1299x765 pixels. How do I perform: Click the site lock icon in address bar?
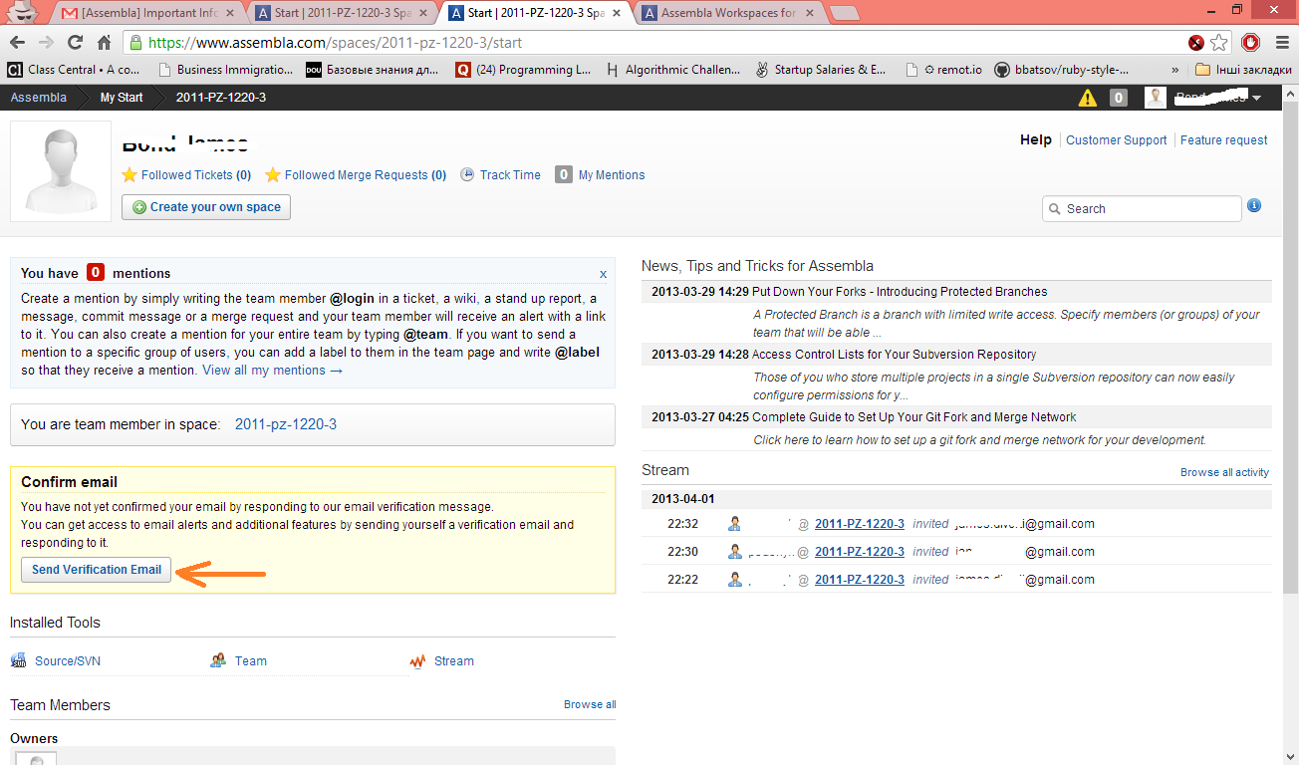pos(136,43)
